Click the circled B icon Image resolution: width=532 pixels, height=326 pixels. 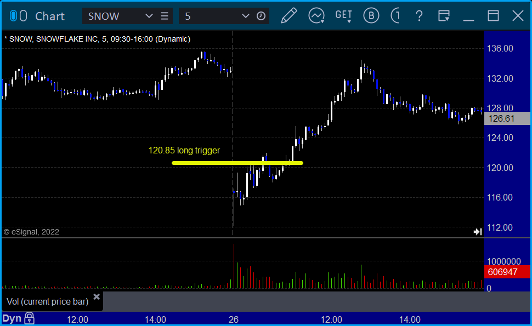(371, 16)
